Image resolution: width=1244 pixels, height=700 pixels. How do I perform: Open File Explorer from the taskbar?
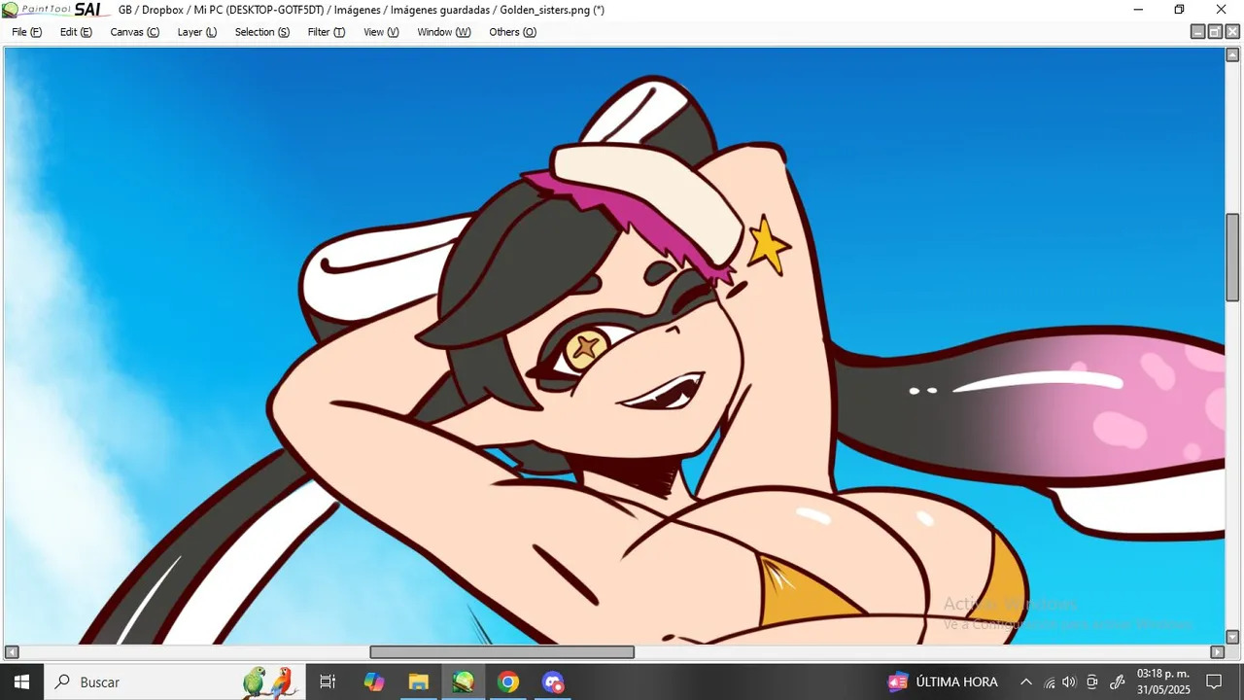(418, 682)
